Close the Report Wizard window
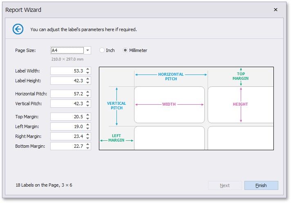 275,9
